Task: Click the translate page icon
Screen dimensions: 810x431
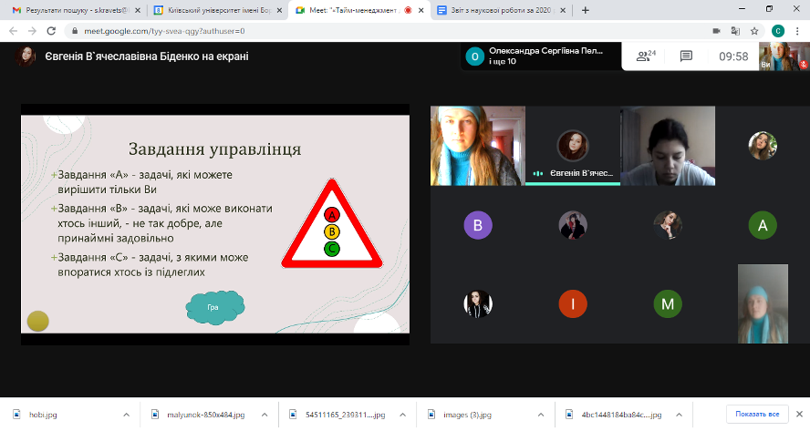Action: (735, 30)
